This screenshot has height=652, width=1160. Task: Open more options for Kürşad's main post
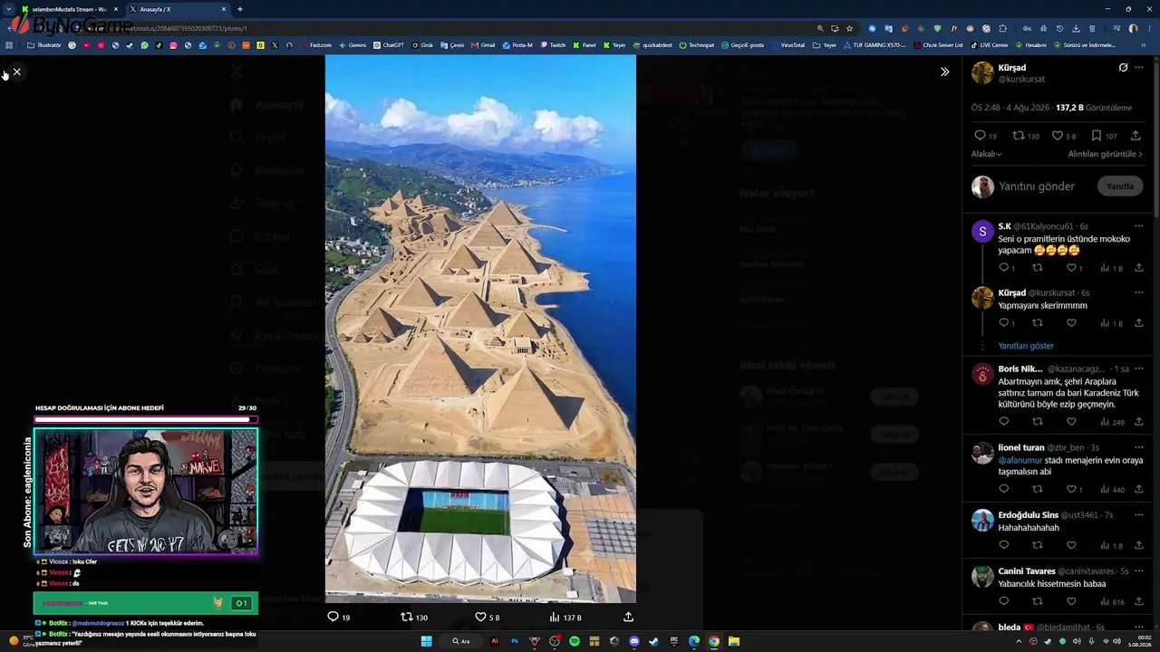1139,68
